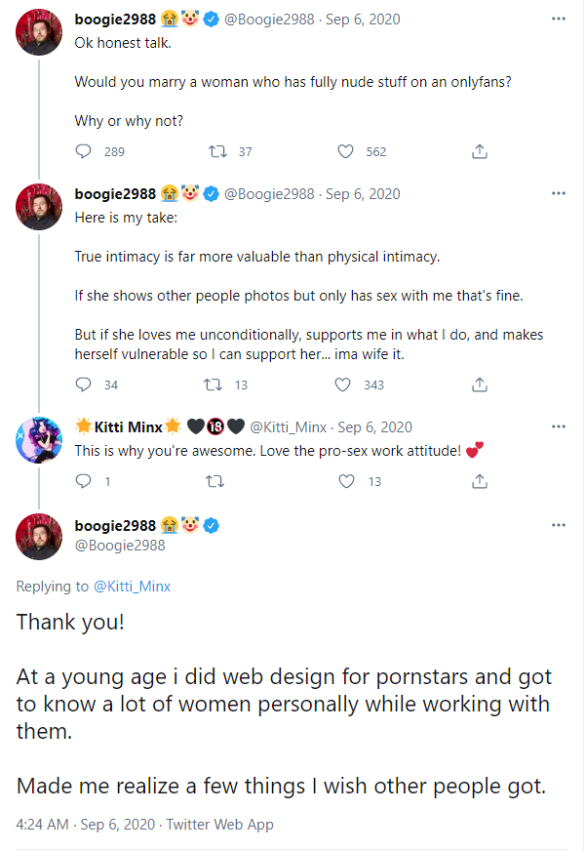Screen dimensions: 585x851
Task: Retweet Kitti Minx's reply
Action: tap(214, 481)
